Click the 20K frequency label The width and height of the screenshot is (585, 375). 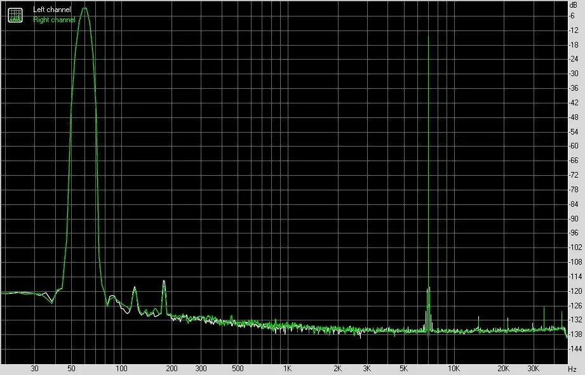click(503, 369)
